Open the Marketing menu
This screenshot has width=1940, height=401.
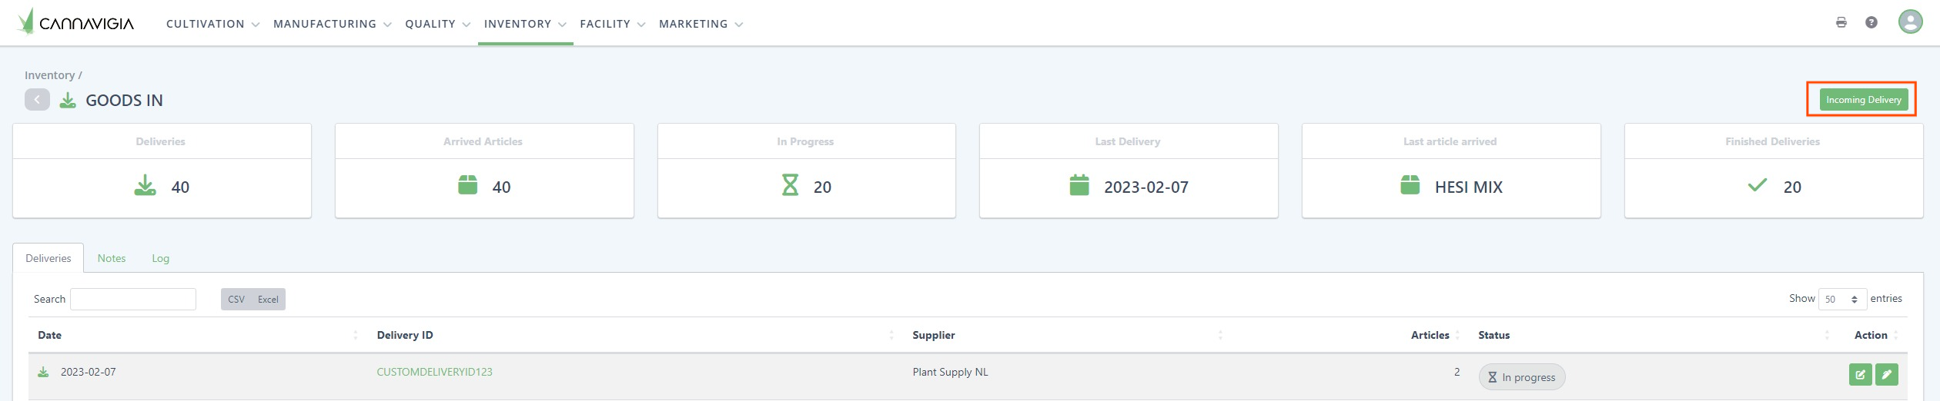coord(701,24)
